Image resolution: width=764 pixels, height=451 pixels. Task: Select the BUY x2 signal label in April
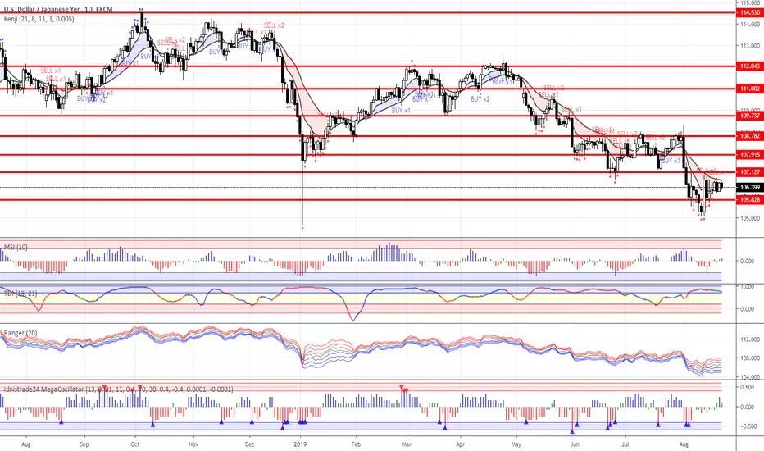coord(480,99)
